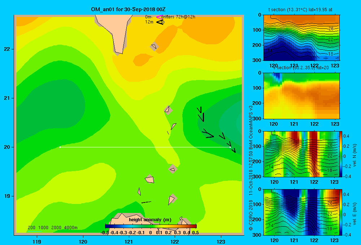Open the eastward velocity section panel
361x245 pixels.
[301, 212]
